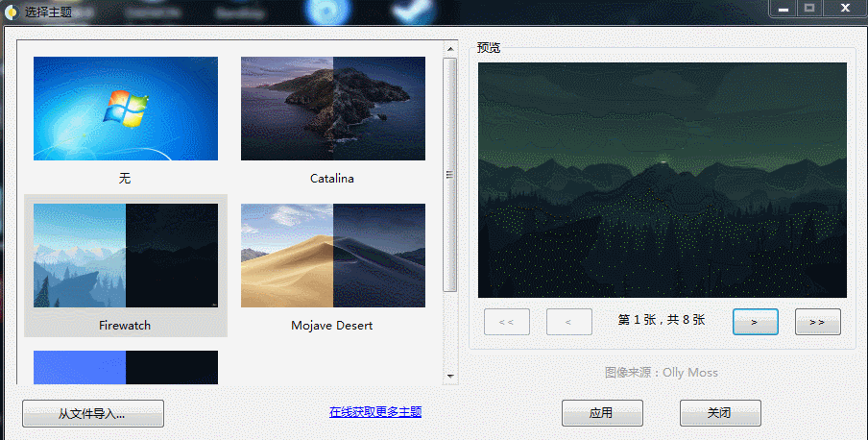Image resolution: width=868 pixels, height=440 pixels.
Task: Click the 预览 group label
Action: (488, 48)
